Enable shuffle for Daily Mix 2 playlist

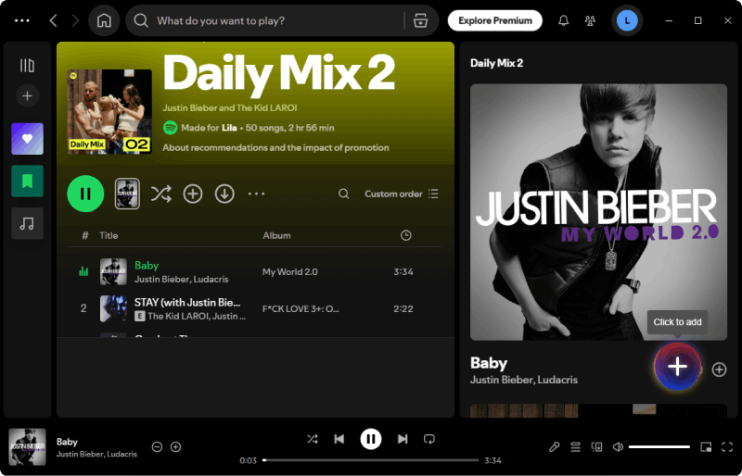[x=160, y=194]
